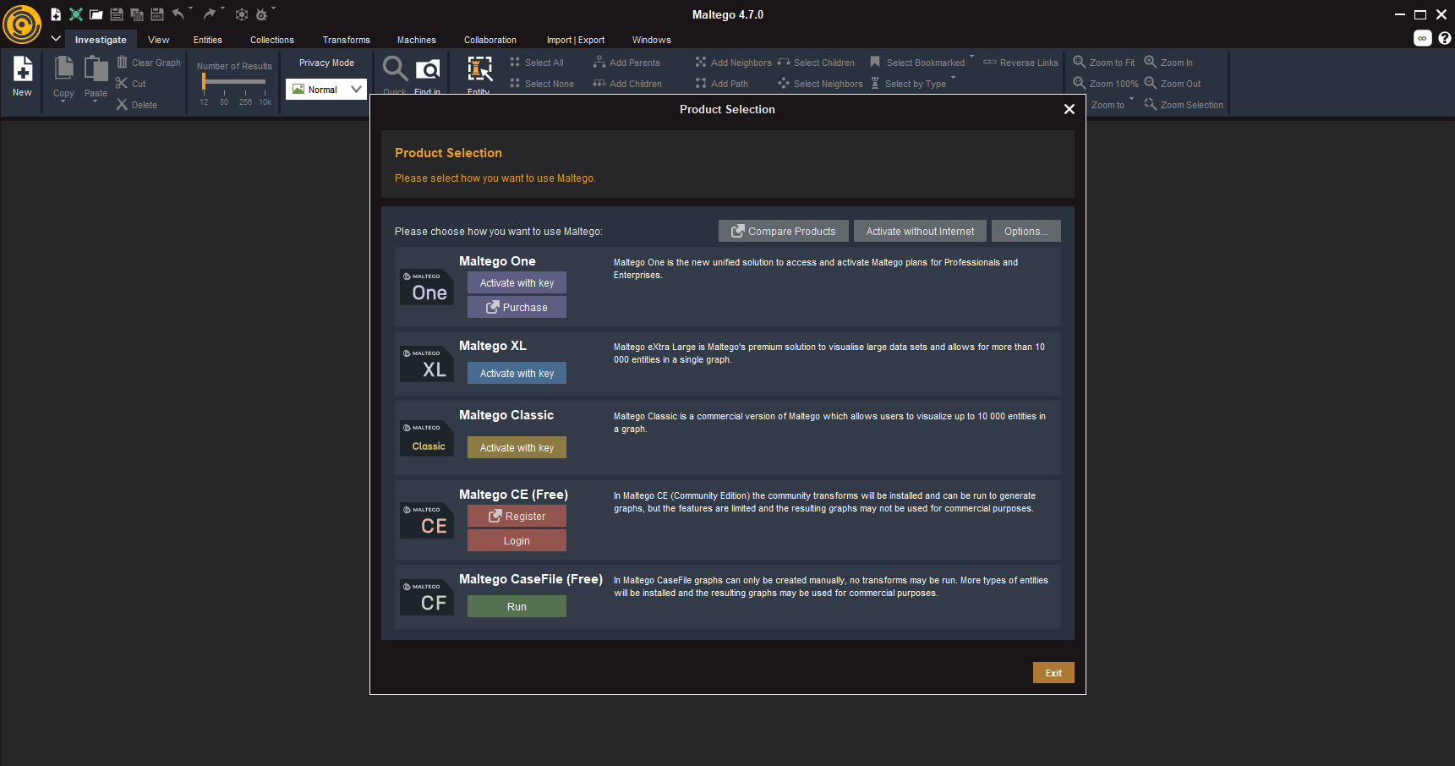Click Add Children in the ribbon
Image resolution: width=1455 pixels, height=766 pixels.
[627, 84]
